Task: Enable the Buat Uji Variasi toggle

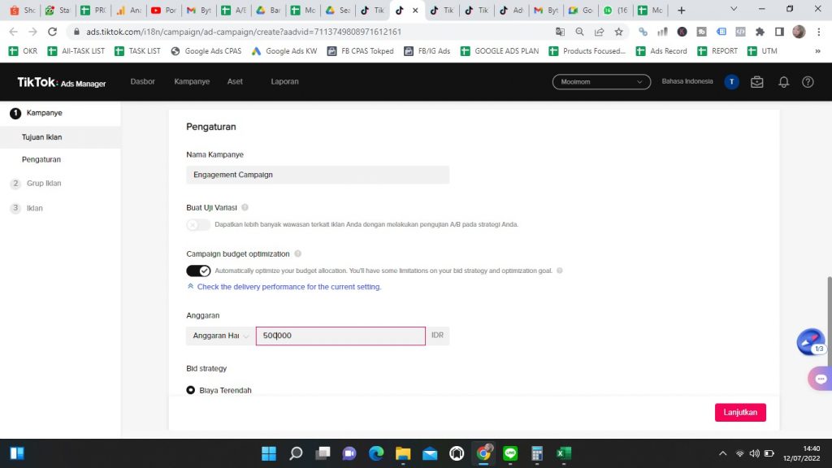Action: coord(198,224)
